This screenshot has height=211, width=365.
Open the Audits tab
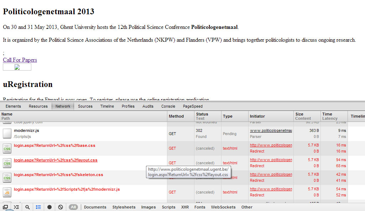coord(148,106)
